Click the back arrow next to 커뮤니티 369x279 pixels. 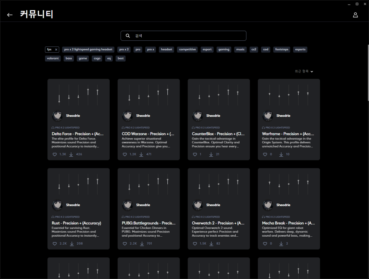tap(10, 15)
